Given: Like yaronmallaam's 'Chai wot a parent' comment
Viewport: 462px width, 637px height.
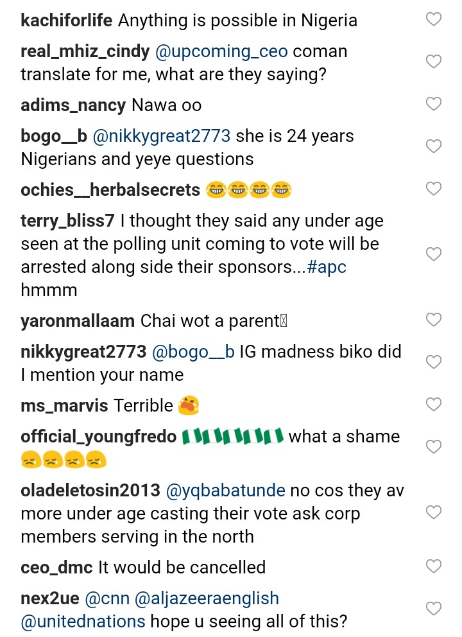Looking at the screenshot, I should point(434,319).
